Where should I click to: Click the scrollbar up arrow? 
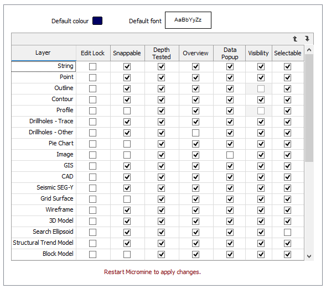click(309, 50)
